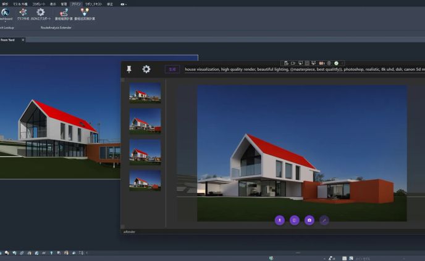Switch to the From Yard view tab
Image resolution: width=425 pixels, height=261 pixels.
[x=8, y=40]
